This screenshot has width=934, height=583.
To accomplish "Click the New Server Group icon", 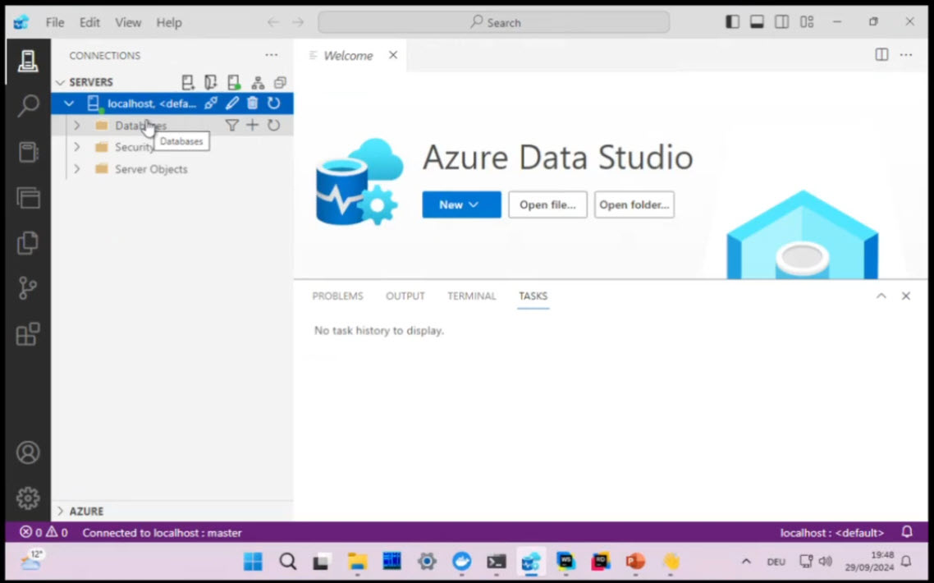I will click(210, 82).
